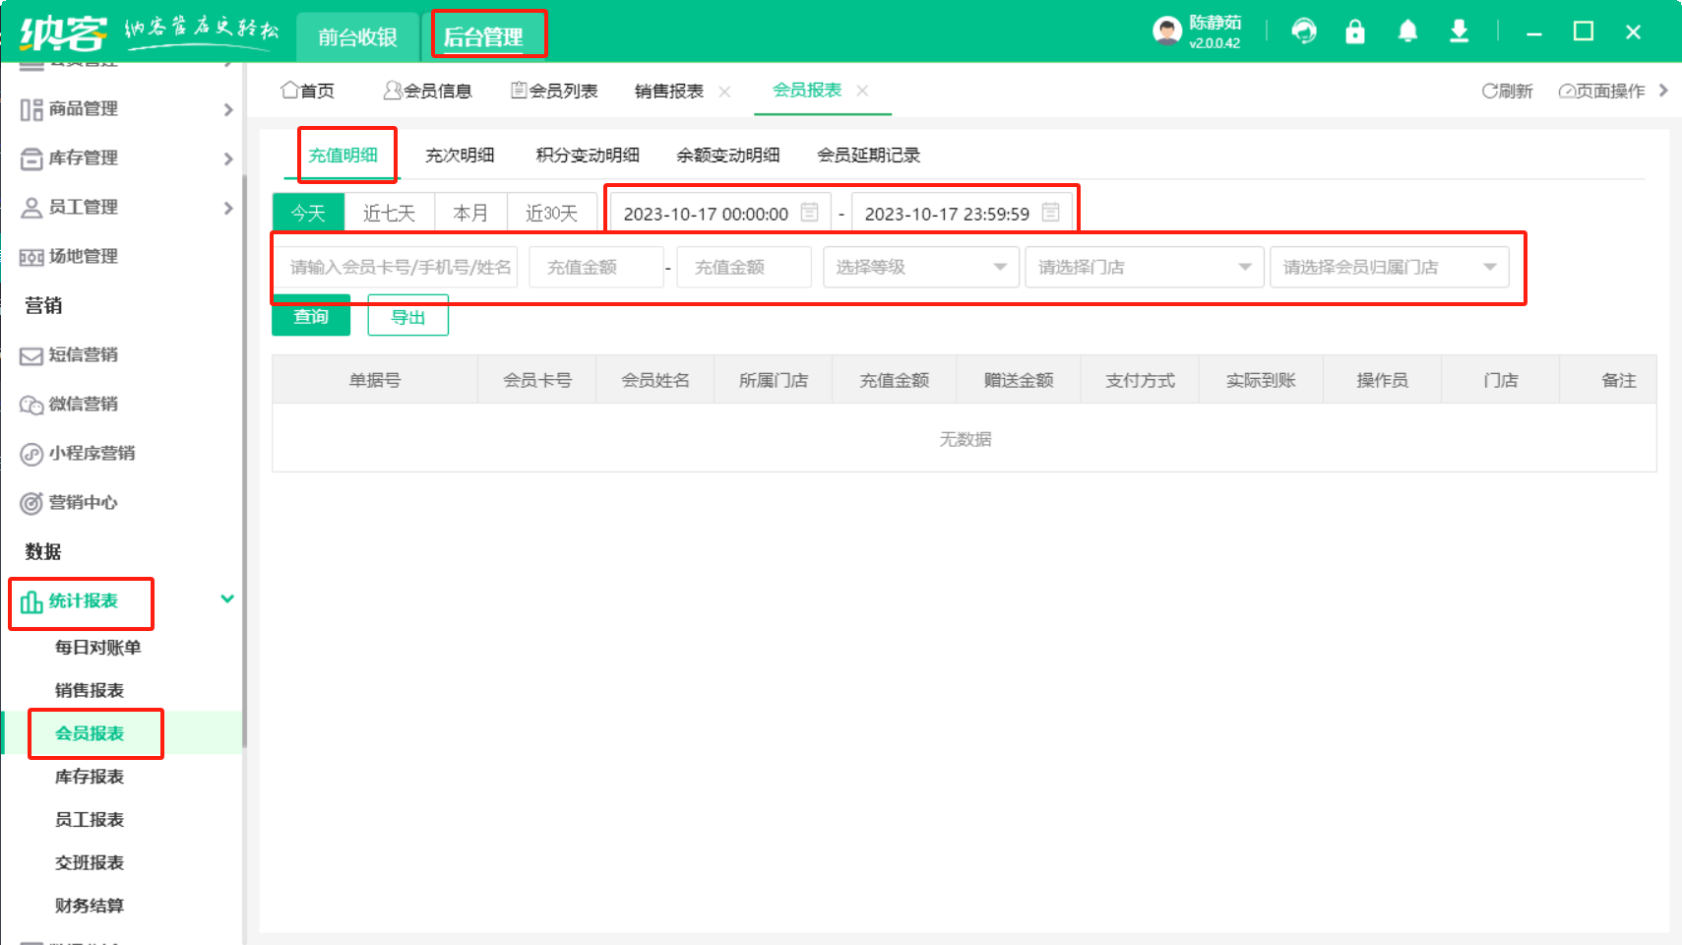Image resolution: width=1682 pixels, height=945 pixels.
Task: Select the 近30天 date range
Action: 551,213
